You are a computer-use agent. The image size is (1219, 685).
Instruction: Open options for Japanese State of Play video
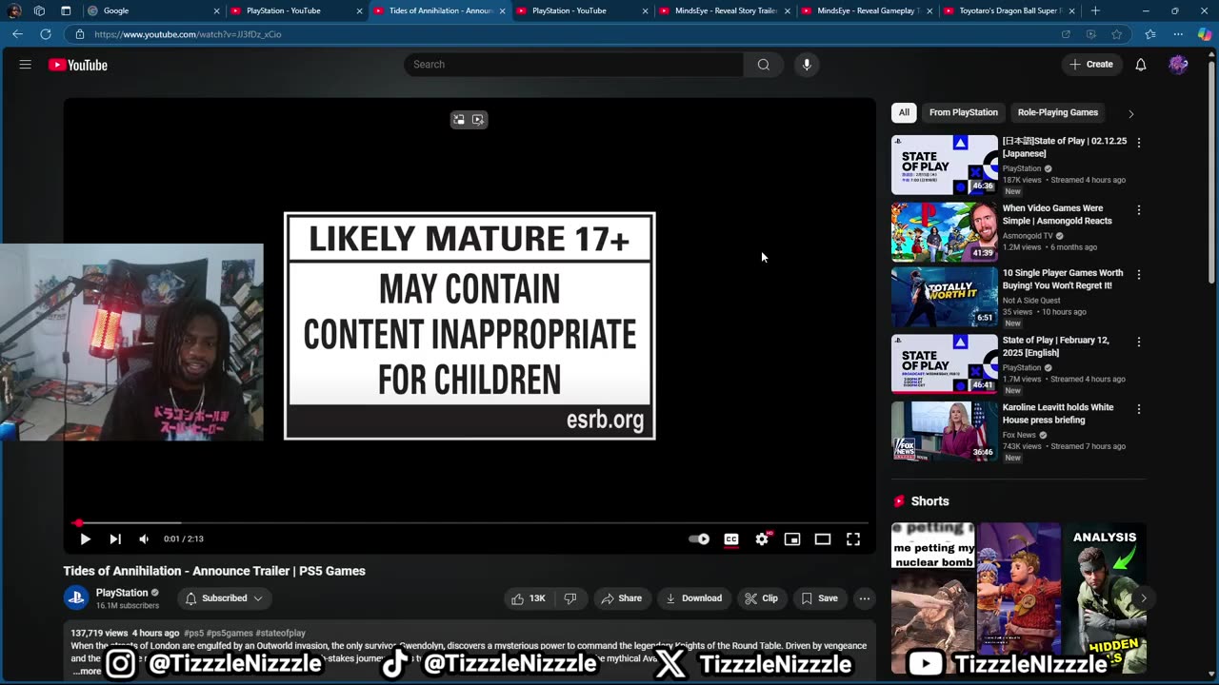(1138, 143)
